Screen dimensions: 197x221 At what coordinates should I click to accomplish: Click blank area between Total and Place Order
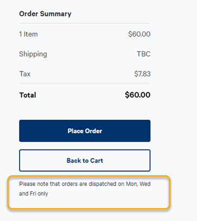pyautogui.click(x=85, y=109)
